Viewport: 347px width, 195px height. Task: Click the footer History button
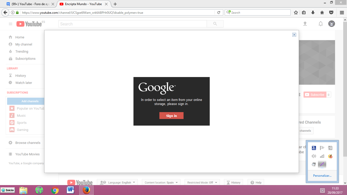click(x=233, y=183)
